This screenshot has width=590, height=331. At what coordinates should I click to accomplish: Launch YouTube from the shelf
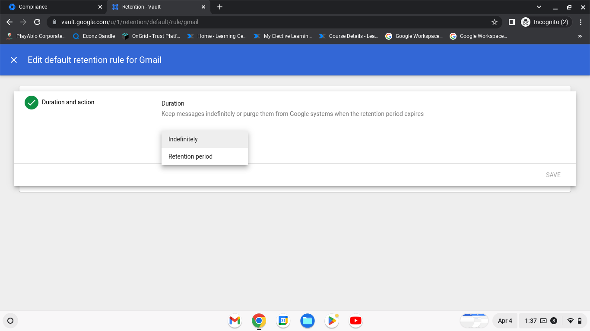click(x=355, y=321)
